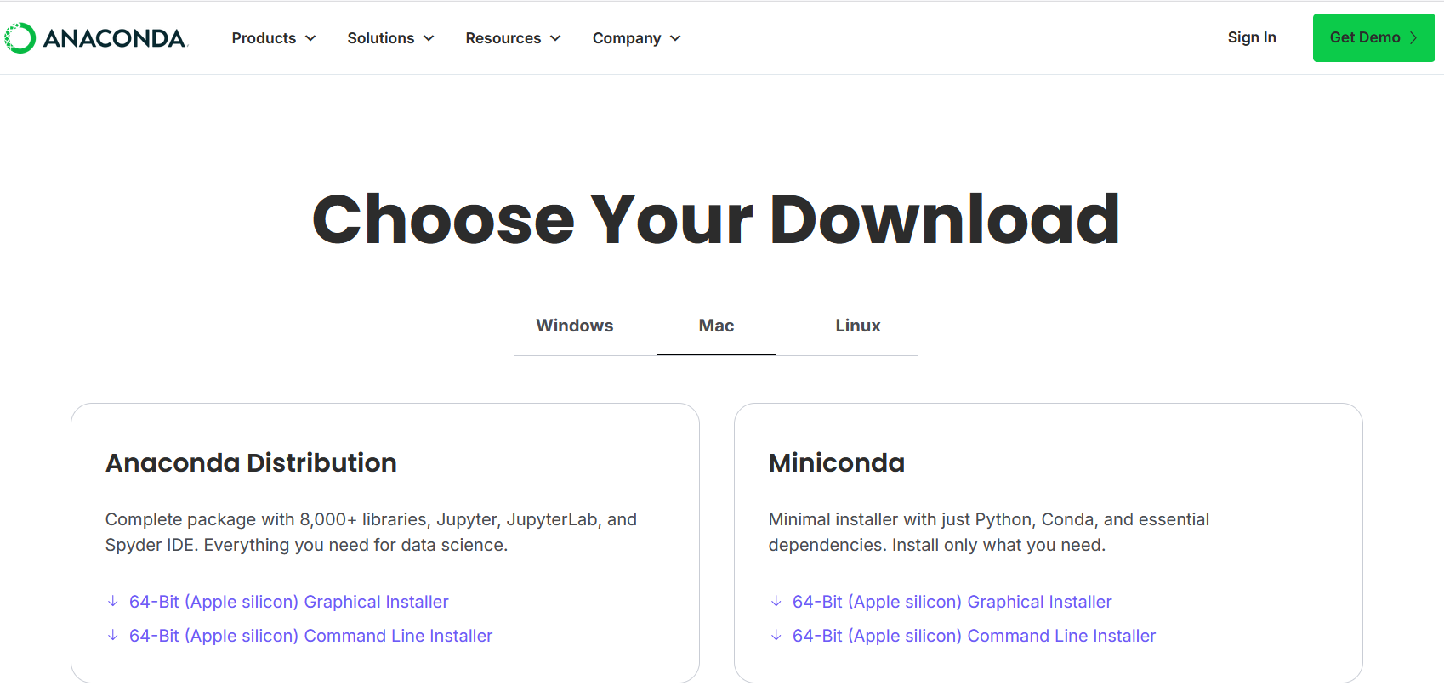Click the Miniconda description paragraph
This screenshot has width=1444, height=691.
(x=989, y=532)
